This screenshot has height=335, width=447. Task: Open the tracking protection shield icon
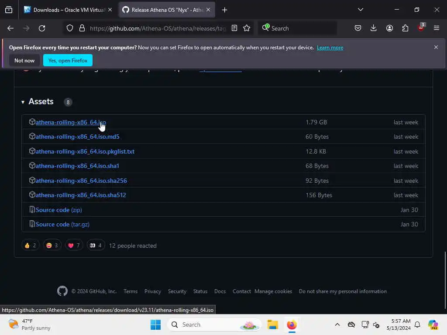(70, 28)
